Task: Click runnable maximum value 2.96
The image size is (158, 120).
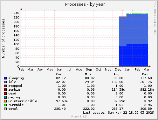Action: point(148,105)
